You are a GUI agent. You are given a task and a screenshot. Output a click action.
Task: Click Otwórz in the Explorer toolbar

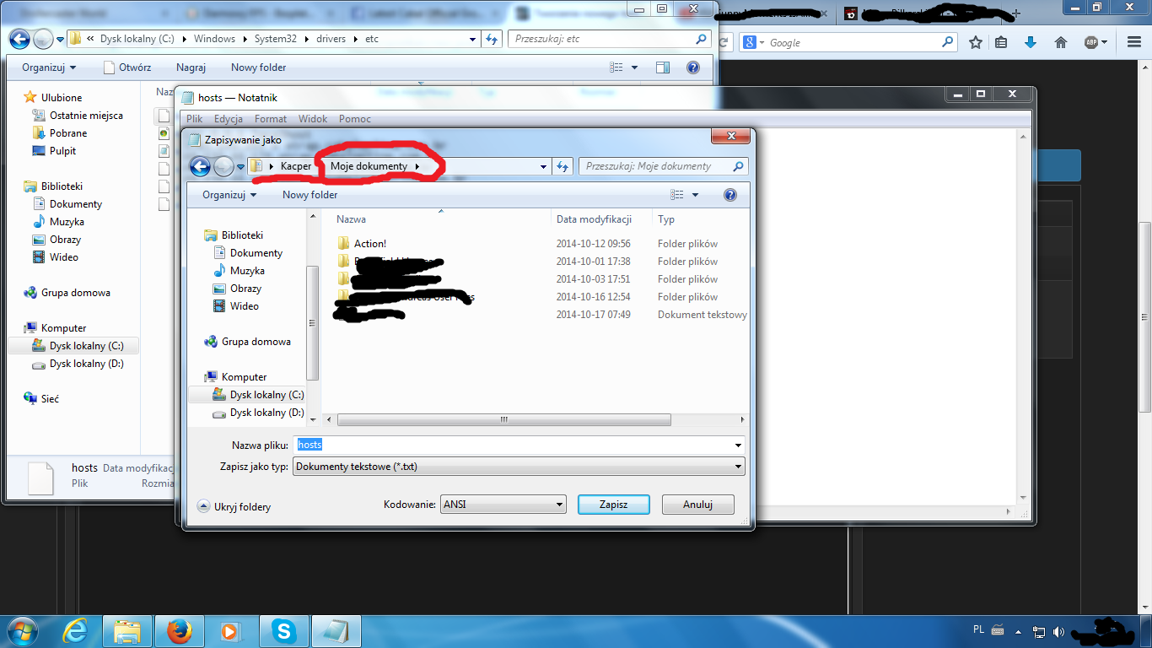click(x=127, y=67)
